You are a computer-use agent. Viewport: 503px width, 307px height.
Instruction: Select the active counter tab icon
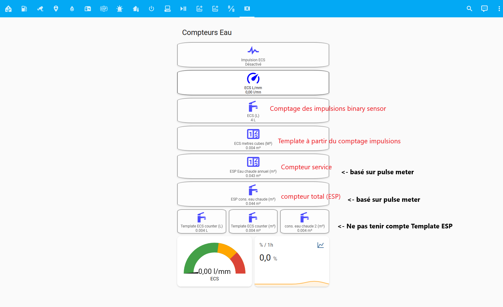(247, 9)
